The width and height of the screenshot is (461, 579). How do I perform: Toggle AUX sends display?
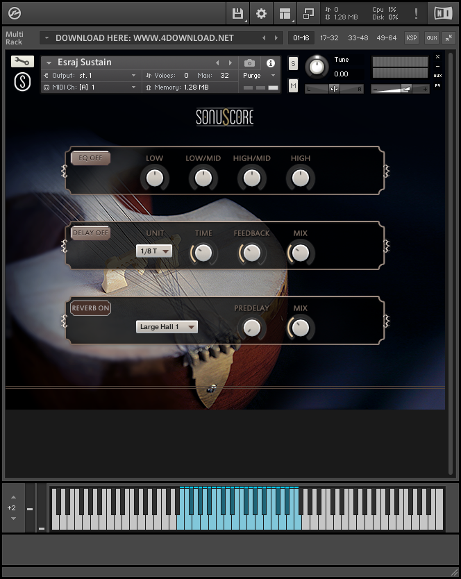pos(437,76)
